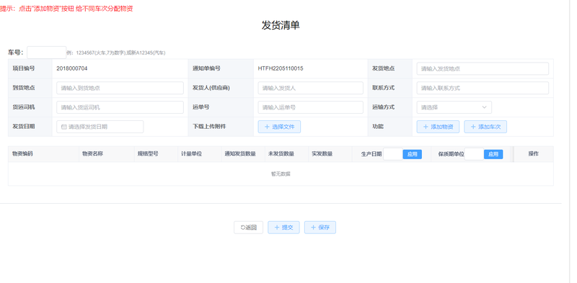Open the 运输方式 dropdown

(x=454, y=107)
